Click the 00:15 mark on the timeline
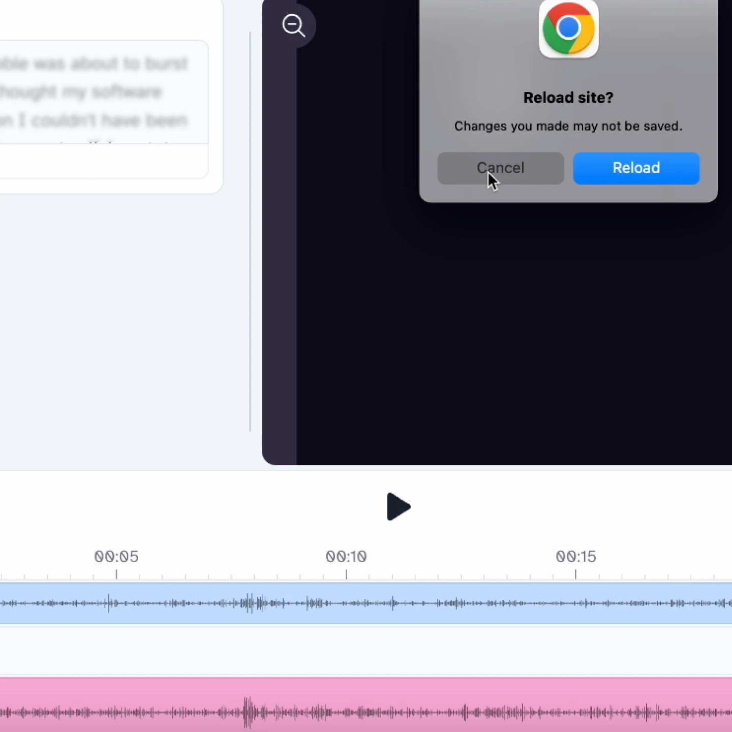 point(575,557)
